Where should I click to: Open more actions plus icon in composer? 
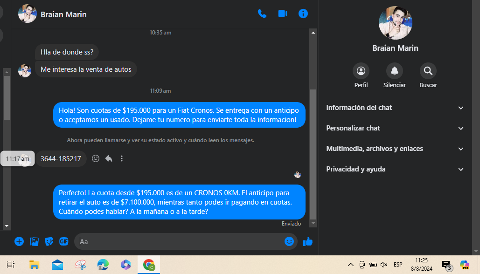point(19,241)
